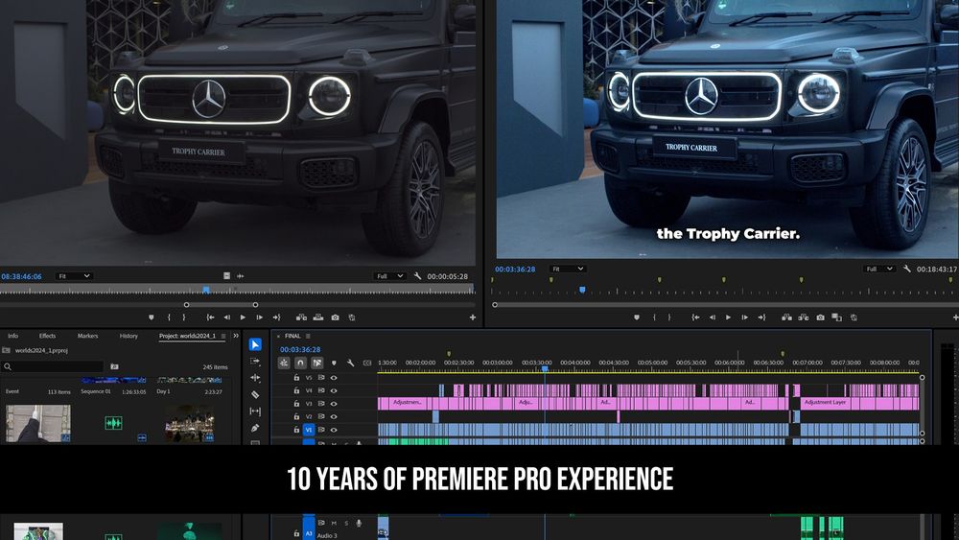Toggle Comparison View in Program monitor
The height and width of the screenshot is (540, 959).
[836, 317]
